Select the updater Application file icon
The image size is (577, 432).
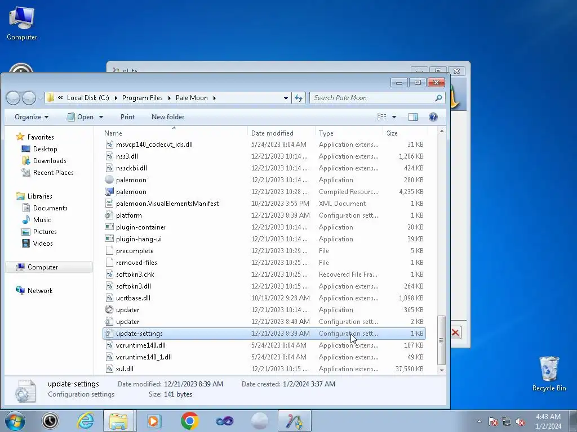click(x=109, y=310)
